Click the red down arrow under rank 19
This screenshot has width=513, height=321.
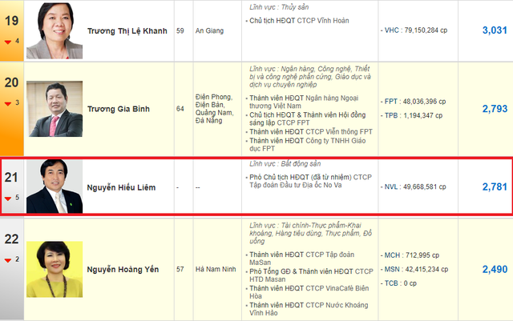(8, 42)
